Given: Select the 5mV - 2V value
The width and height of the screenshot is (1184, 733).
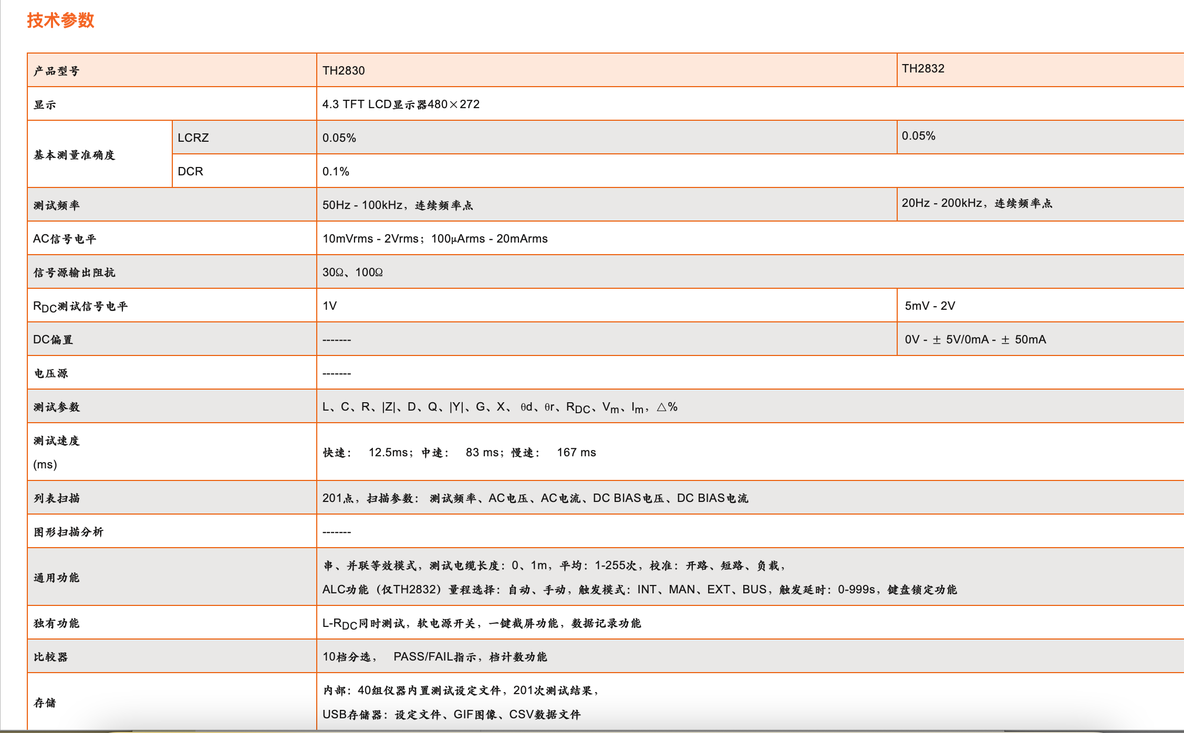Looking at the screenshot, I should pos(930,306).
